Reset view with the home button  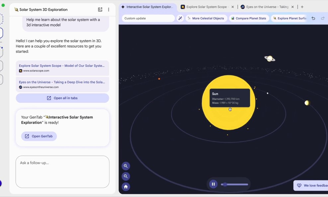pos(126,187)
